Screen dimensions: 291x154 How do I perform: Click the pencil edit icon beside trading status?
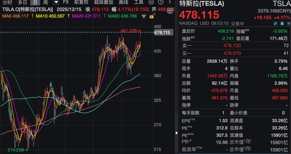coord(276,24)
